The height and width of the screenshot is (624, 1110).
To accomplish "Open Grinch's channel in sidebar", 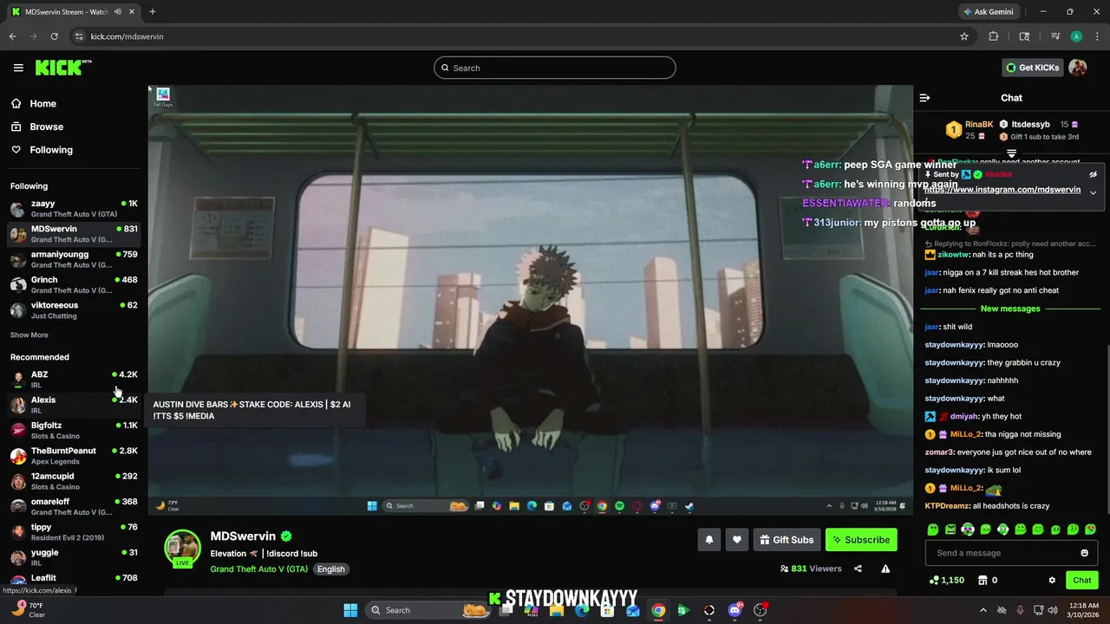I will click(x=74, y=284).
